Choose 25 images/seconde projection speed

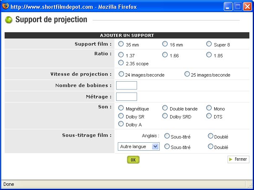tap(187, 74)
